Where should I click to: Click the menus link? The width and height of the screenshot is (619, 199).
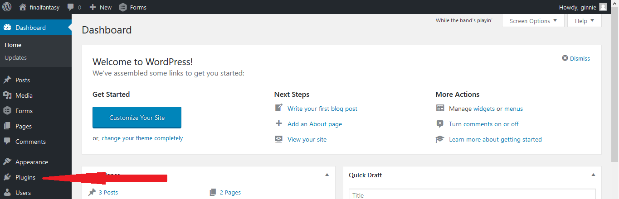click(513, 109)
